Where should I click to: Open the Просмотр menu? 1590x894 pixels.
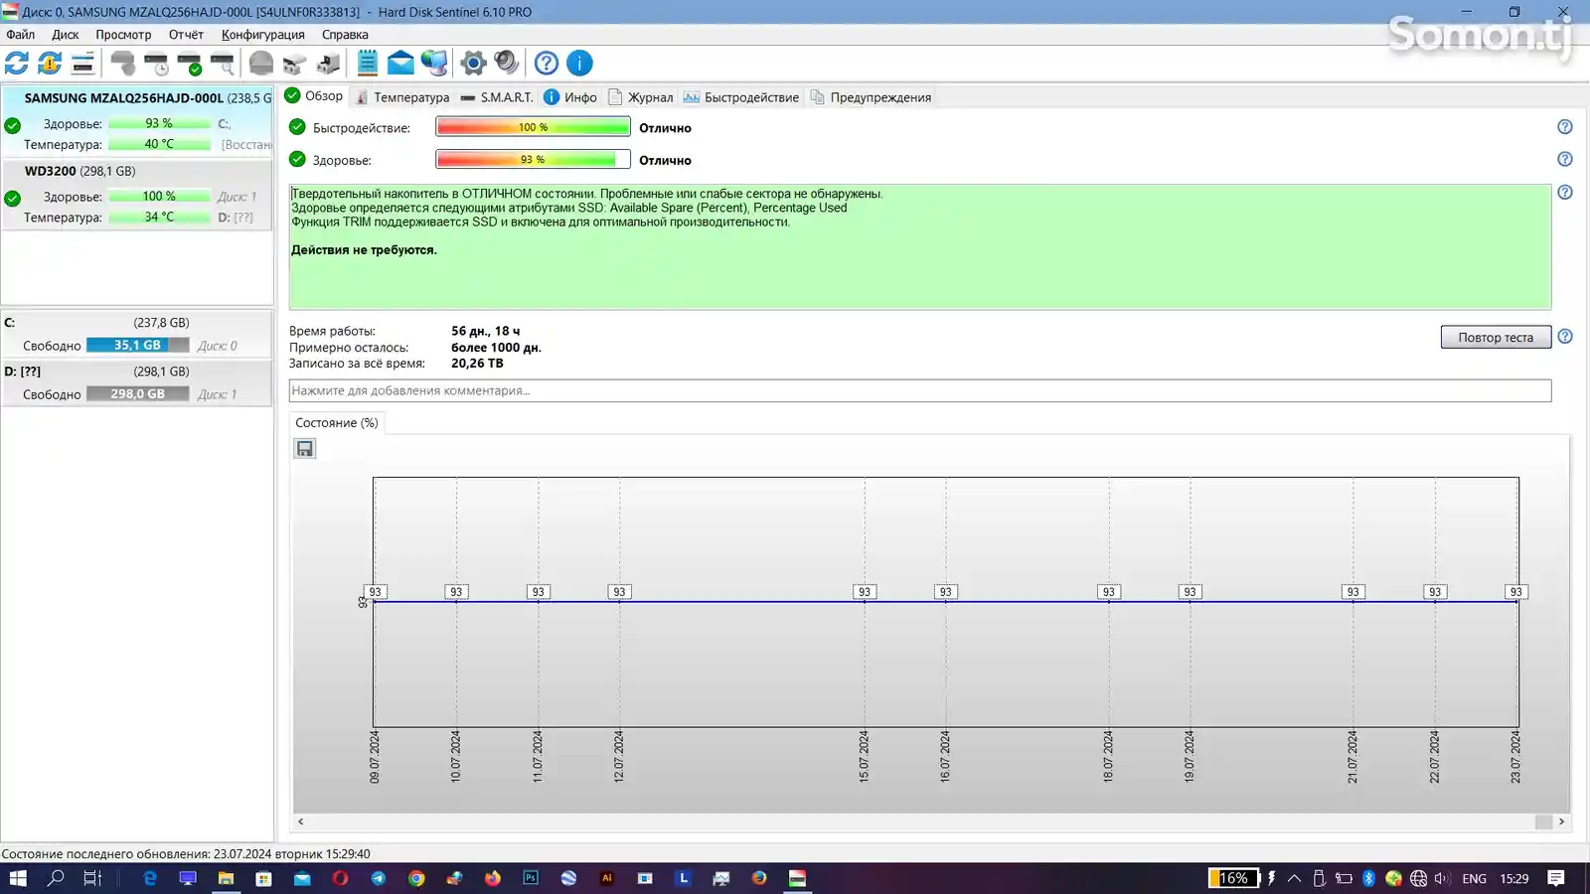pos(123,34)
